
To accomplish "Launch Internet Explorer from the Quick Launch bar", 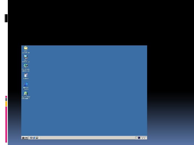I will (34, 138).
